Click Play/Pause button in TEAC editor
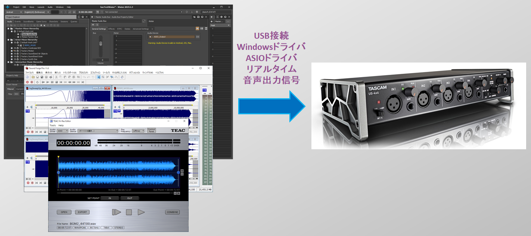The height and width of the screenshot is (236, 531). tap(117, 212)
